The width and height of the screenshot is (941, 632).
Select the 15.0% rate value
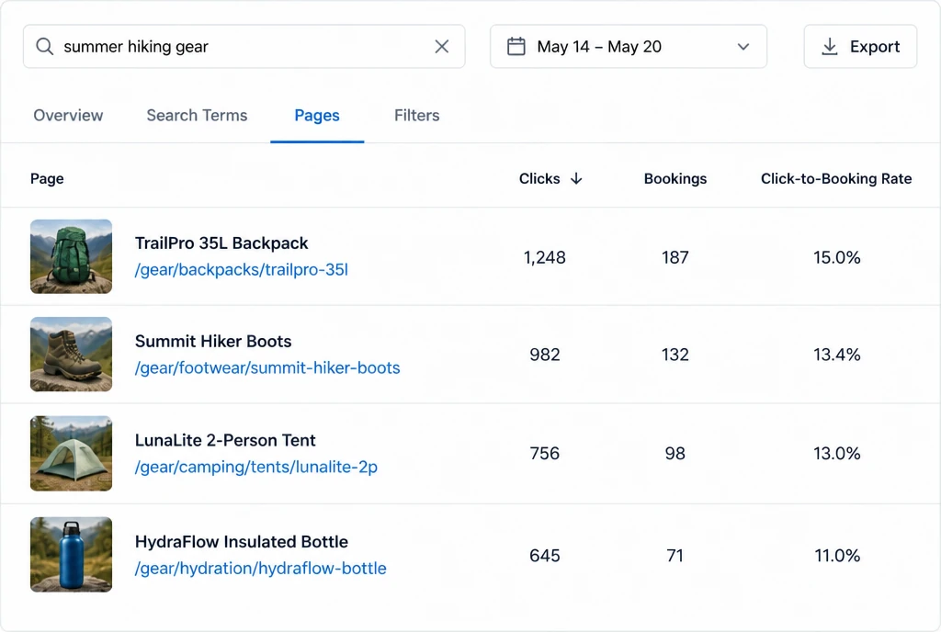click(x=836, y=258)
